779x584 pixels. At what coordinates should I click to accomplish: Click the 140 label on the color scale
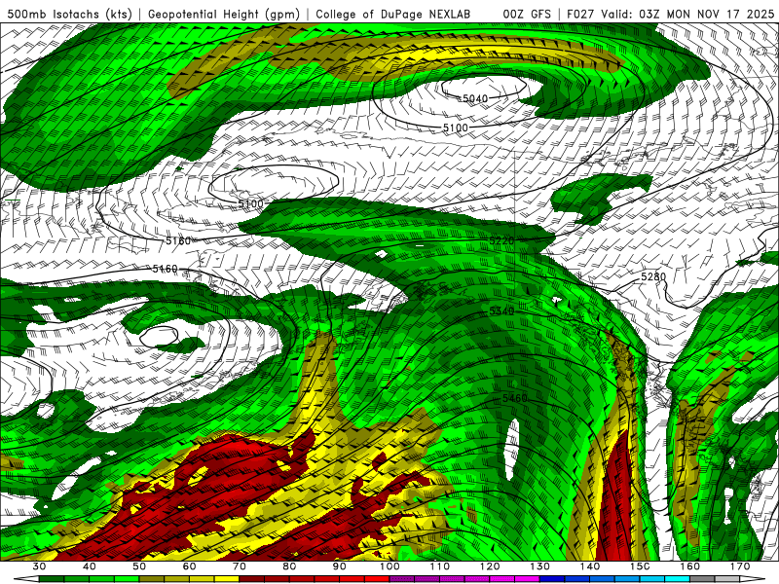click(x=590, y=566)
